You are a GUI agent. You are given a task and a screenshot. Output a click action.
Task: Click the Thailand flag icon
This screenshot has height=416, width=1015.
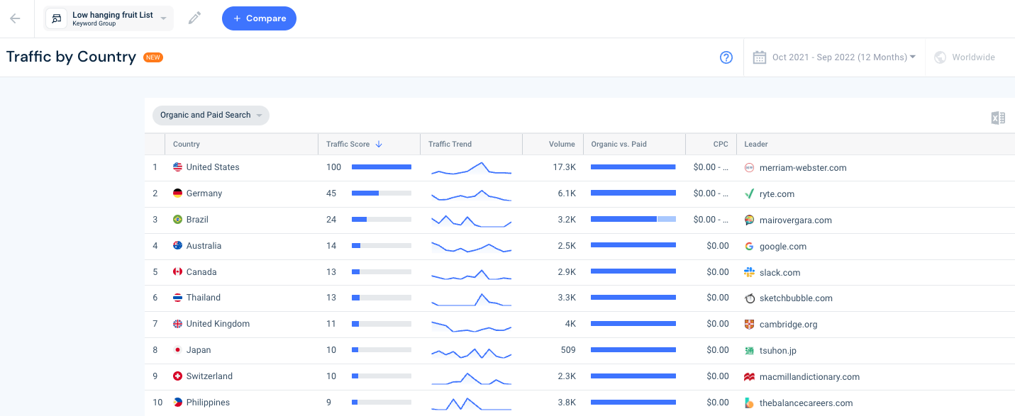click(x=178, y=298)
